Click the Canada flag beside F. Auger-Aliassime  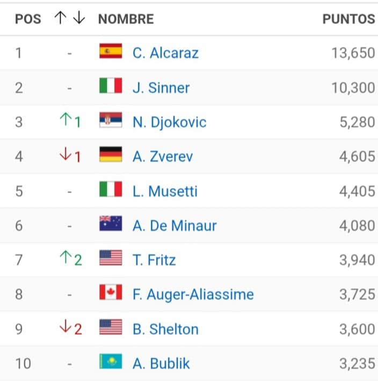pos(111,292)
